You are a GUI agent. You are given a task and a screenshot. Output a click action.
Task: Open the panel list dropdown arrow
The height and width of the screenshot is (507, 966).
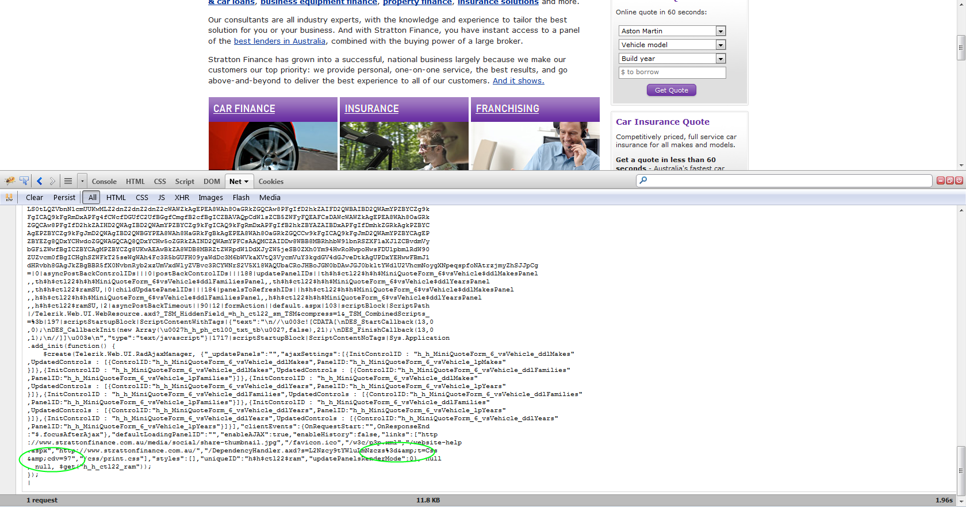(x=82, y=181)
